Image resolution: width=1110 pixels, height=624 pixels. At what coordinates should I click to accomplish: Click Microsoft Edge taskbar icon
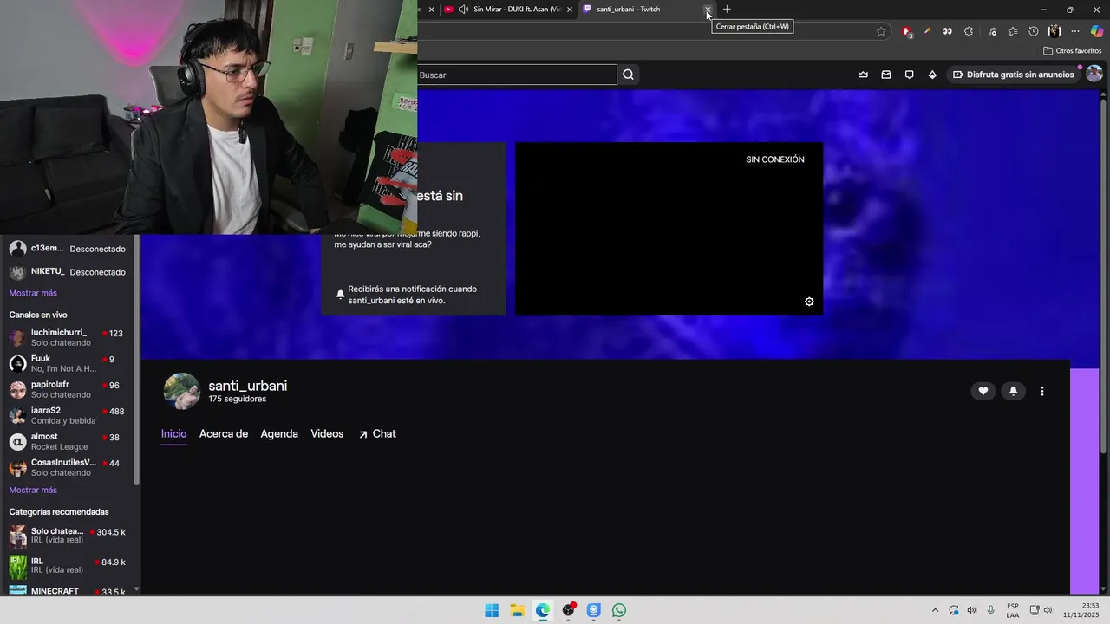[543, 610]
